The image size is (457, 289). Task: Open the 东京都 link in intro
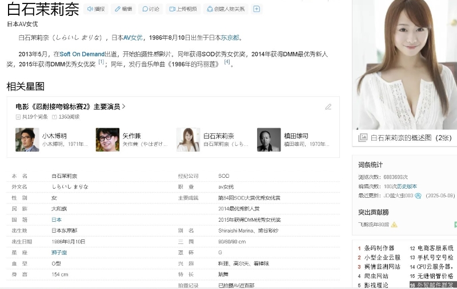[x=230, y=38]
